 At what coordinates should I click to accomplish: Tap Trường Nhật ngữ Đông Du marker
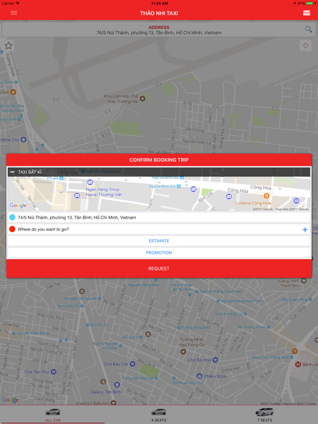pyautogui.click(x=183, y=352)
